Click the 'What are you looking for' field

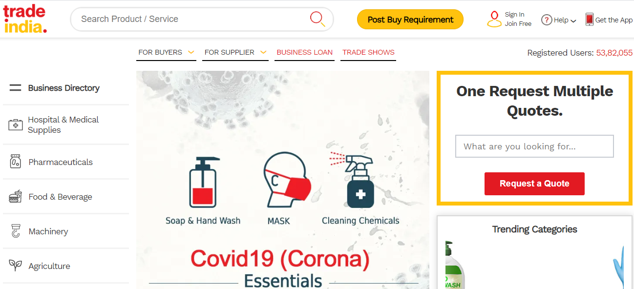pyautogui.click(x=534, y=146)
